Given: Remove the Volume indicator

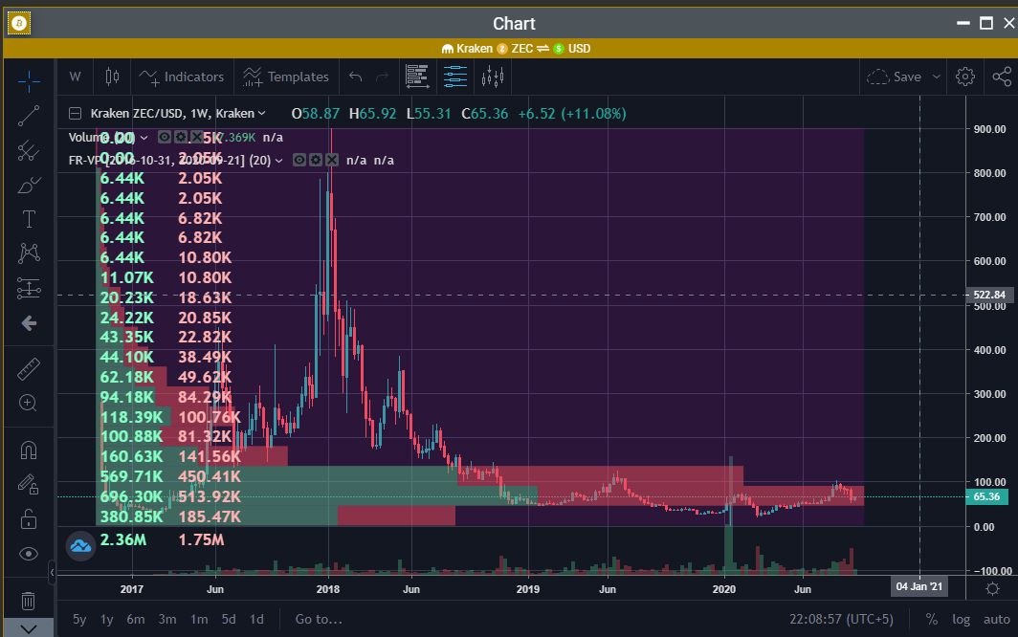Looking at the screenshot, I should pyautogui.click(x=197, y=137).
